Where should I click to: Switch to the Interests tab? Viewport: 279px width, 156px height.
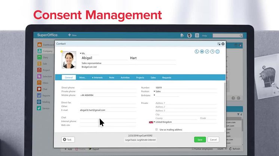coord(97,77)
